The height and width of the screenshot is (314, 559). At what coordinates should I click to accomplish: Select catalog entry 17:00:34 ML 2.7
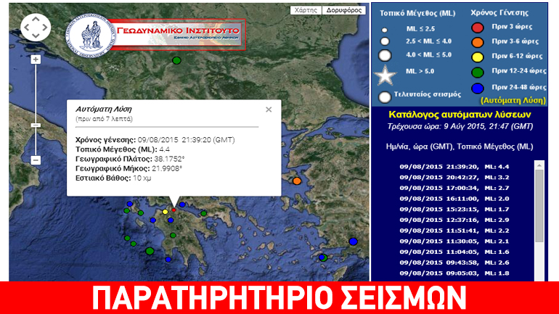click(454, 188)
